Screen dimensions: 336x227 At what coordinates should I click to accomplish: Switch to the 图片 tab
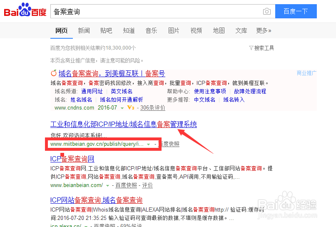pyautogui.click(x=174, y=31)
